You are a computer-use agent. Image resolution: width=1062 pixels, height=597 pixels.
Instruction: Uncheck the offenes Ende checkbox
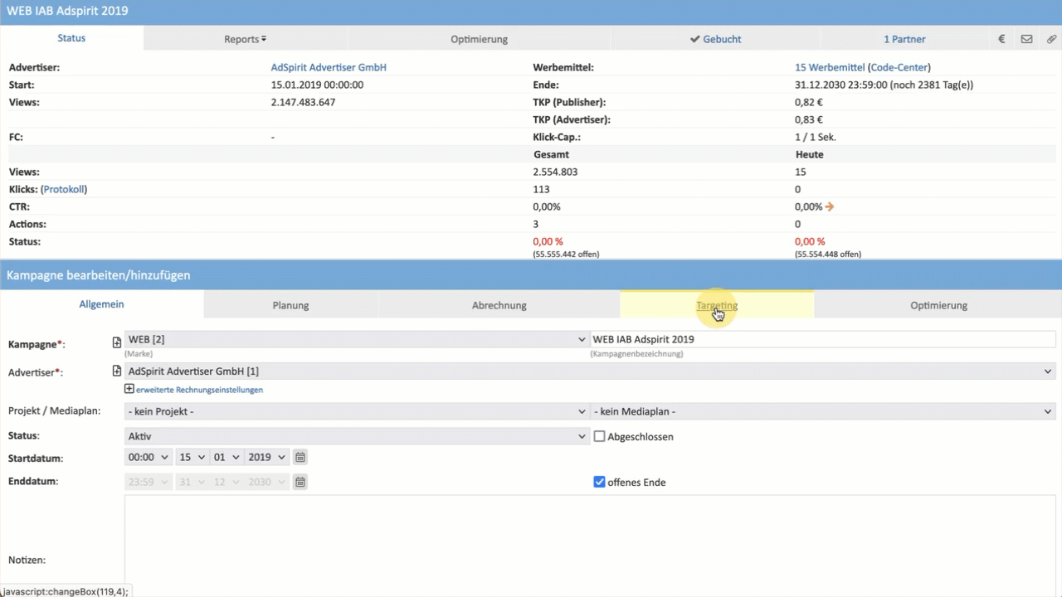599,482
